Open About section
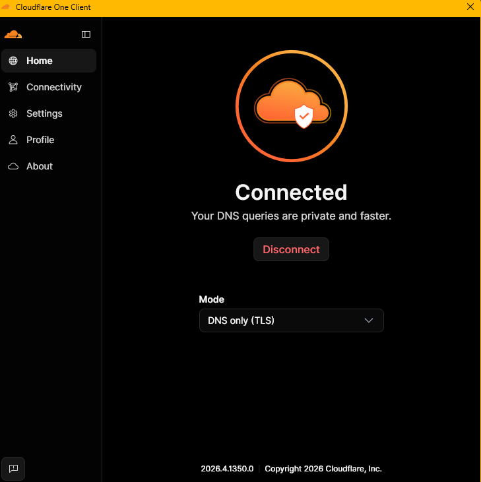The width and height of the screenshot is (481, 482). coord(49,166)
